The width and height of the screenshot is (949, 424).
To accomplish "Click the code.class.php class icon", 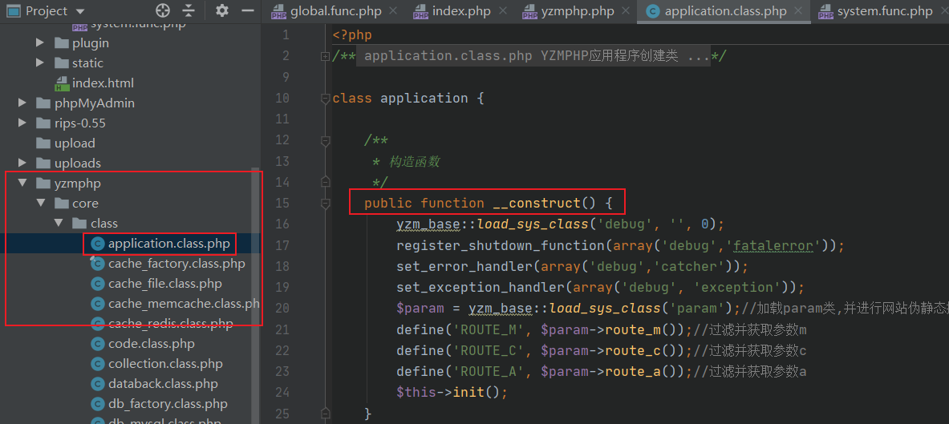I will [97, 344].
